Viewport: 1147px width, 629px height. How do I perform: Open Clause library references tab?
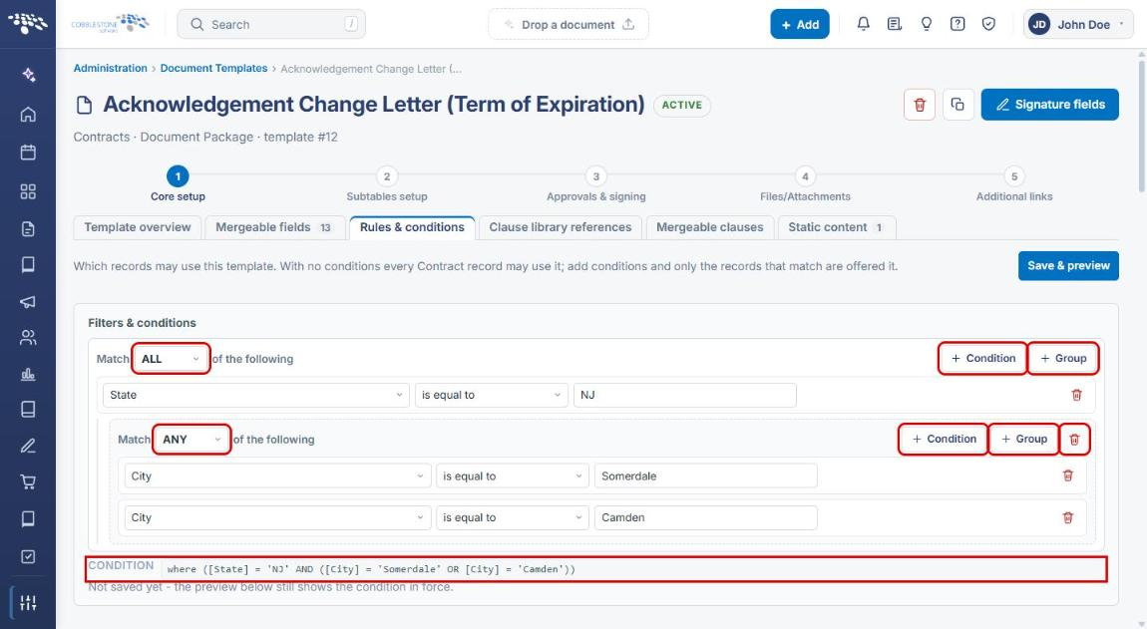click(561, 227)
